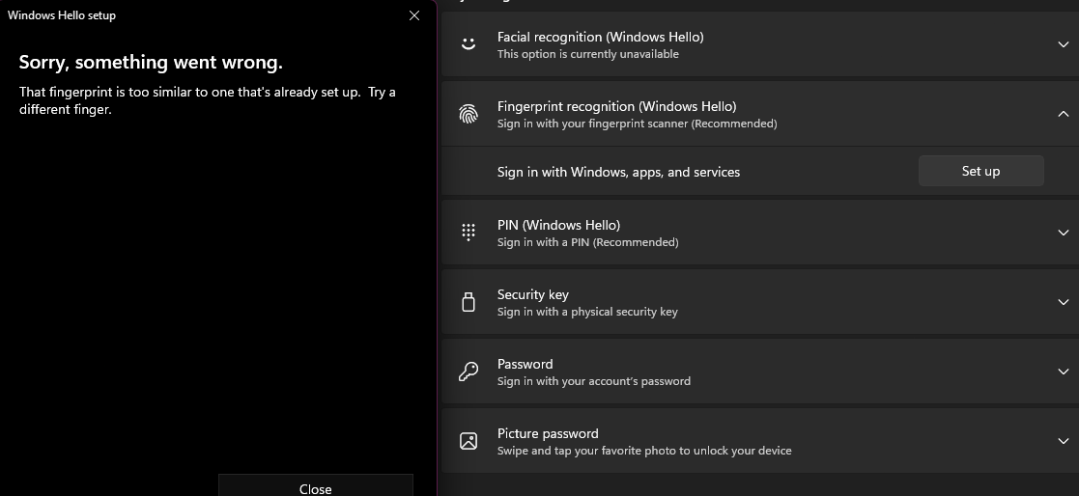The height and width of the screenshot is (496, 1079).
Task: Click the PIN keypad dots icon
Action: coord(469,233)
